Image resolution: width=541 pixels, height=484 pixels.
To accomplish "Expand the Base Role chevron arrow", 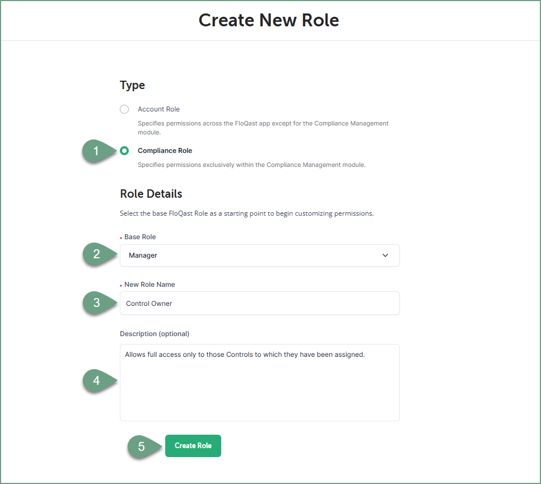I will [385, 255].
